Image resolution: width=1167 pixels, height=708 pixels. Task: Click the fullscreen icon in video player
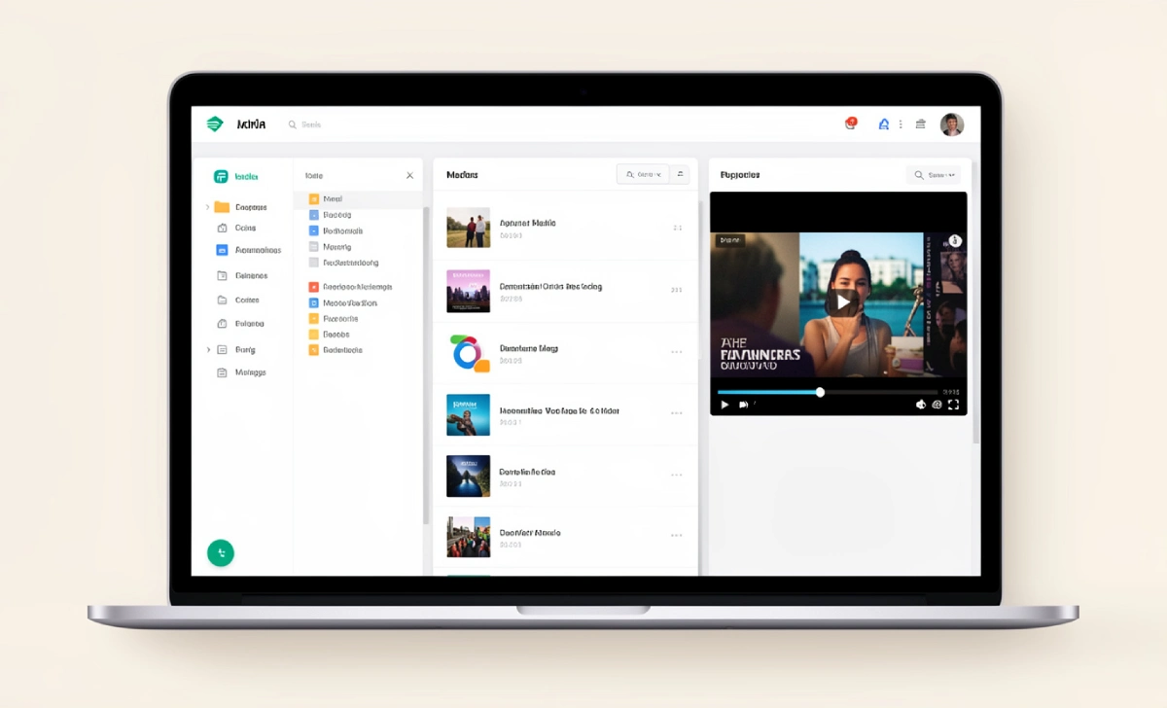point(953,405)
